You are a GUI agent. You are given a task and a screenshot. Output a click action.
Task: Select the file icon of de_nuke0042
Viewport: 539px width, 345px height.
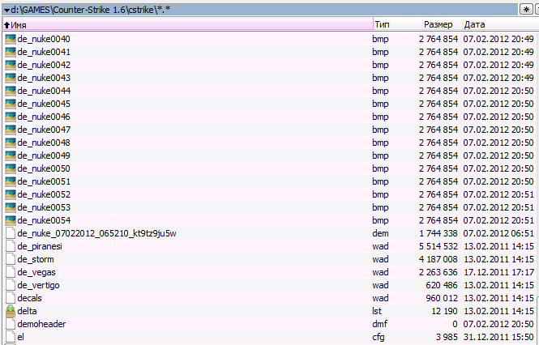[x=11, y=65]
